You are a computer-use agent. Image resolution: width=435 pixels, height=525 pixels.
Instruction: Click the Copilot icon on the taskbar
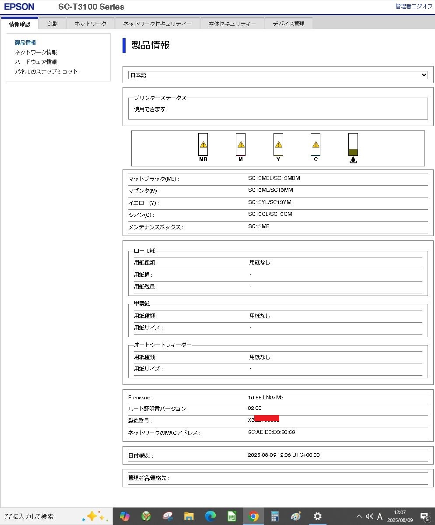point(125,516)
